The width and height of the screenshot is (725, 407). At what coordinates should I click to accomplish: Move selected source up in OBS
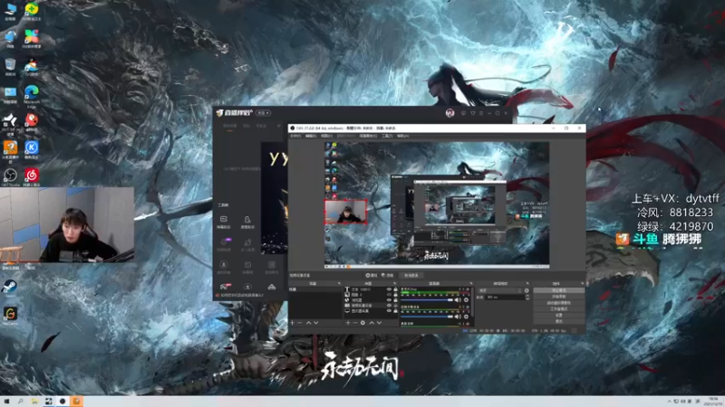click(x=372, y=323)
